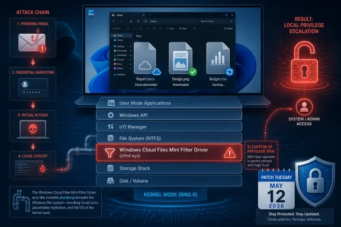Click the red bug icon under Local Exploit
Screen dimensions: 341x227
(x=43, y=168)
